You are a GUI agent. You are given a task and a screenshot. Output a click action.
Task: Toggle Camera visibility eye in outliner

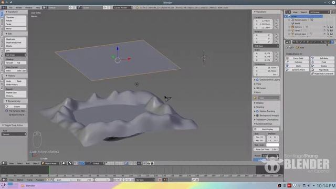(324, 27)
